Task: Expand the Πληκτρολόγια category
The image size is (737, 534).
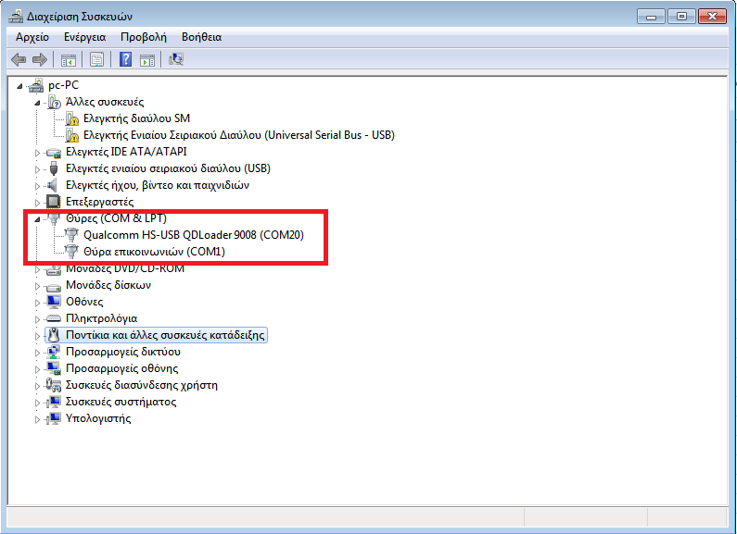Action: click(x=37, y=319)
